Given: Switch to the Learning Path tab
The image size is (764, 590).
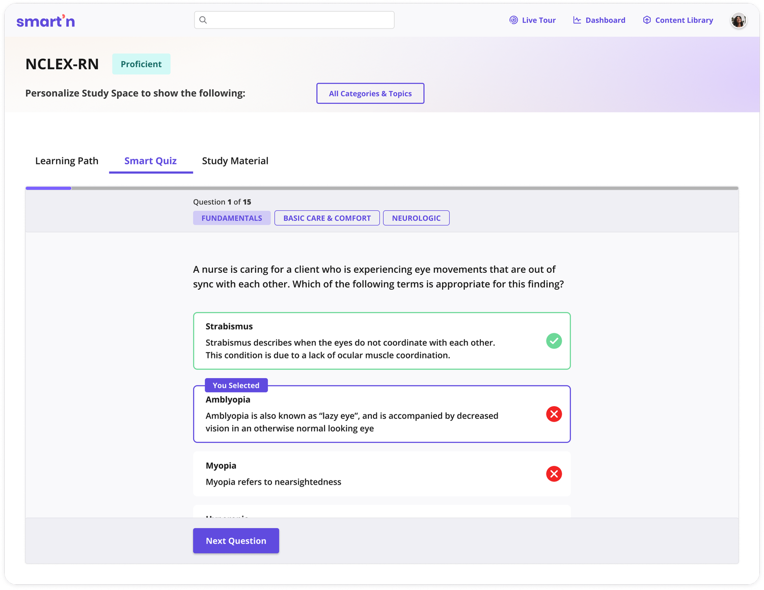Looking at the screenshot, I should tap(67, 161).
